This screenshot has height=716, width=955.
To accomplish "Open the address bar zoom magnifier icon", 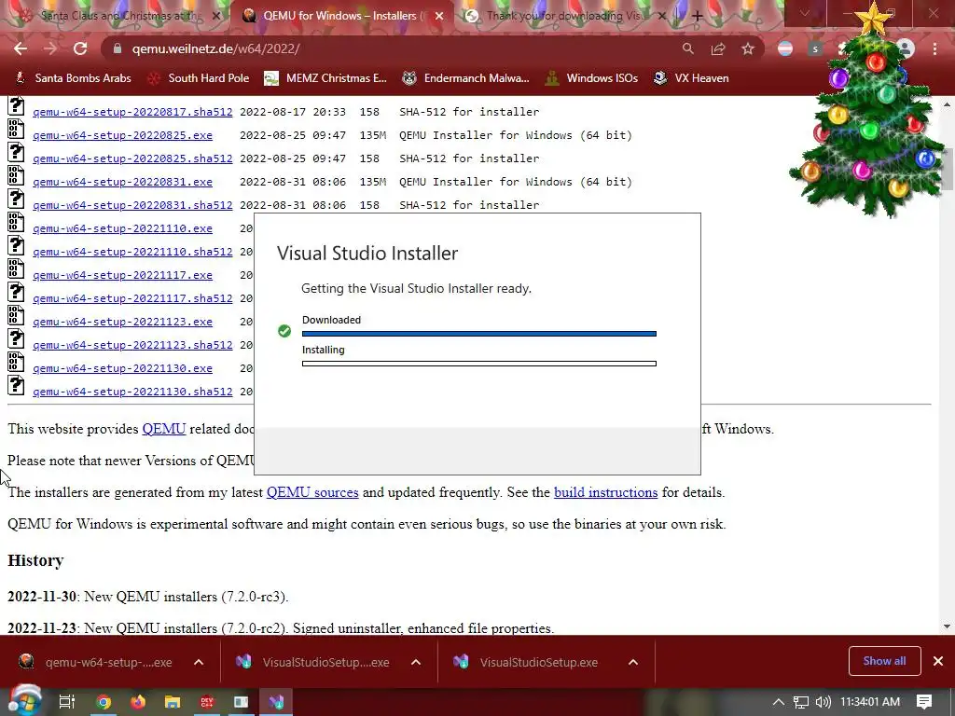I will click(x=687, y=48).
